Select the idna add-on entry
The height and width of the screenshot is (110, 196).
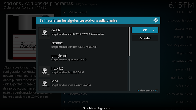tap(83, 84)
